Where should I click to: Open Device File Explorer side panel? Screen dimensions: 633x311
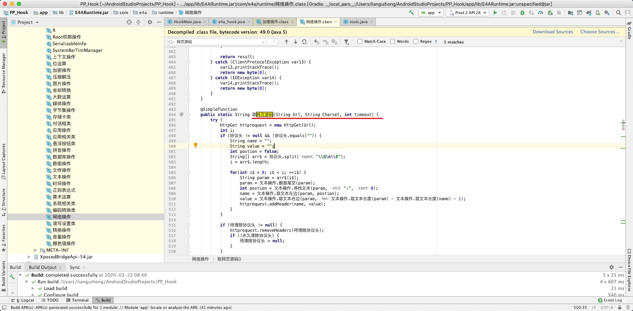(x=629, y=270)
